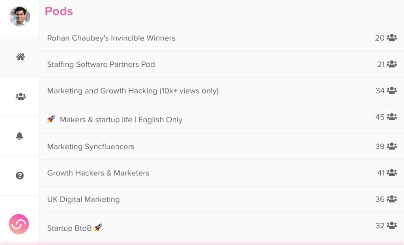
Task: Open the help question mark icon
Action: point(20,176)
